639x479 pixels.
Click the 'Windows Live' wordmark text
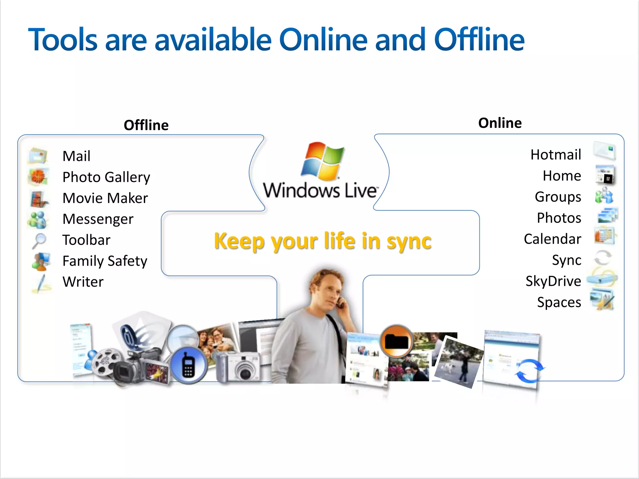point(321,190)
